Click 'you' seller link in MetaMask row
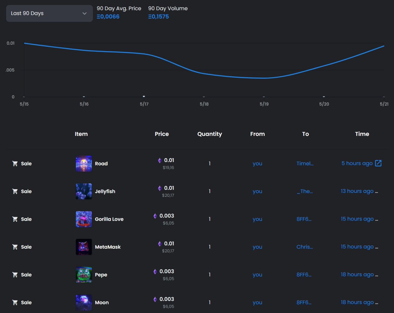The height and width of the screenshot is (313, 394). [257, 247]
